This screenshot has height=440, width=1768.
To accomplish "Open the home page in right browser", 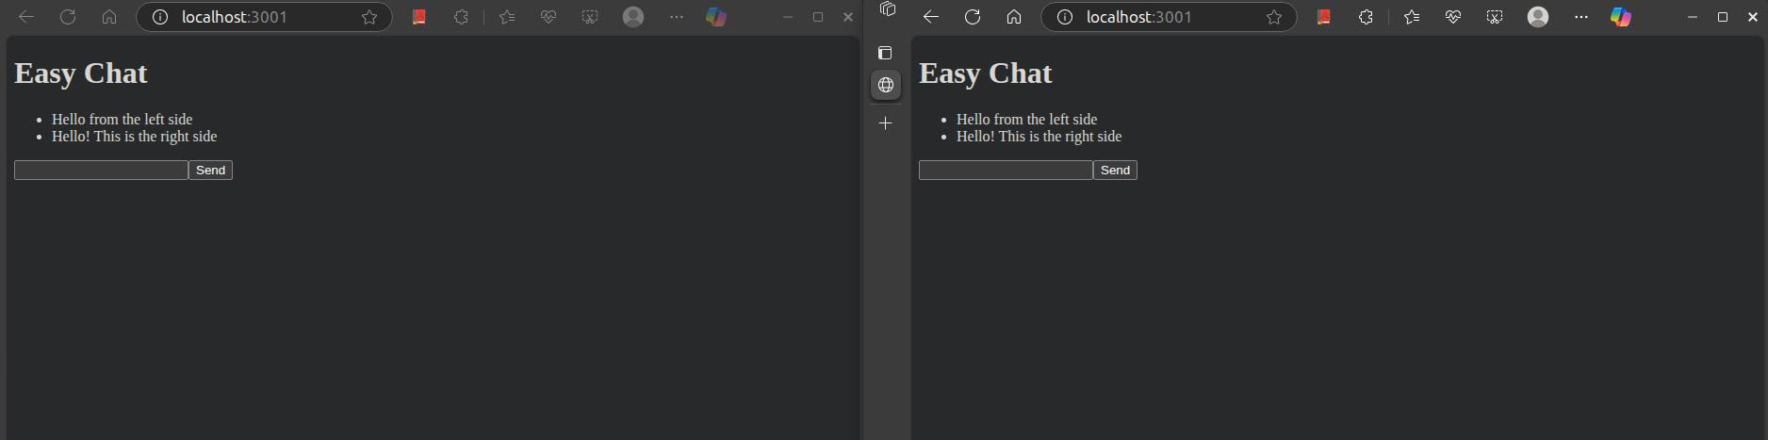I will (x=1014, y=17).
